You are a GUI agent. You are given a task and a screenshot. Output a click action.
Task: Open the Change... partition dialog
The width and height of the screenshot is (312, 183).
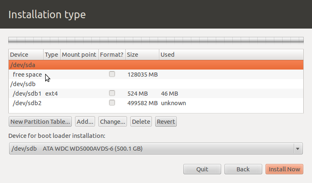[x=112, y=122]
